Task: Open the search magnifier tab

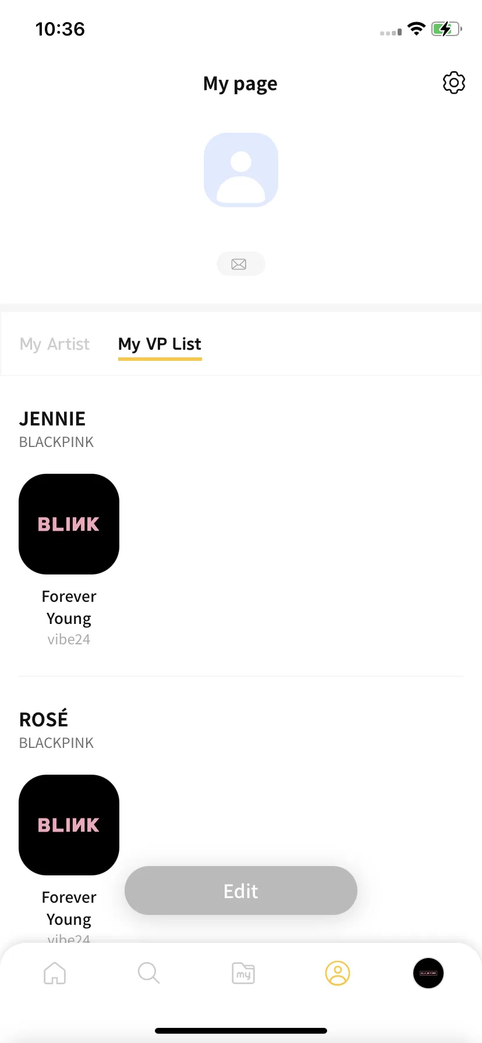Action: (148, 973)
